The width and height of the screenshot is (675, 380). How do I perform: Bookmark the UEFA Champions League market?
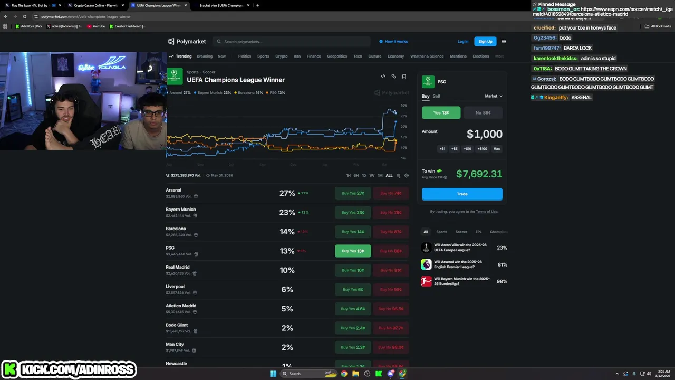[404, 77]
